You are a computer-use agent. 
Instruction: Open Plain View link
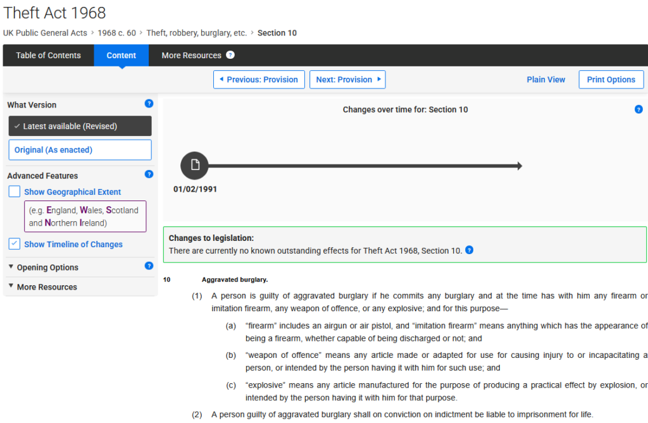(x=545, y=80)
